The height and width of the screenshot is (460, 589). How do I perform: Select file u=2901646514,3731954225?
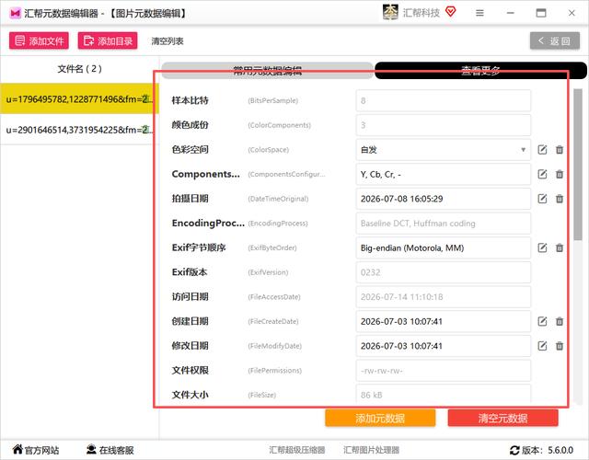click(79, 130)
